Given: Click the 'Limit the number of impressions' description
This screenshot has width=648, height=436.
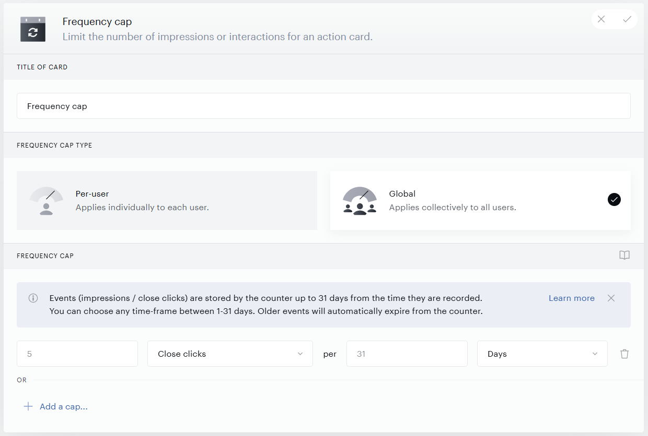Looking at the screenshot, I should [217, 37].
